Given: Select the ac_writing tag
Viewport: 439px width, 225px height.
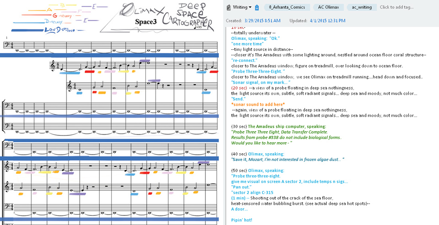Looking at the screenshot, I should pos(362,7).
